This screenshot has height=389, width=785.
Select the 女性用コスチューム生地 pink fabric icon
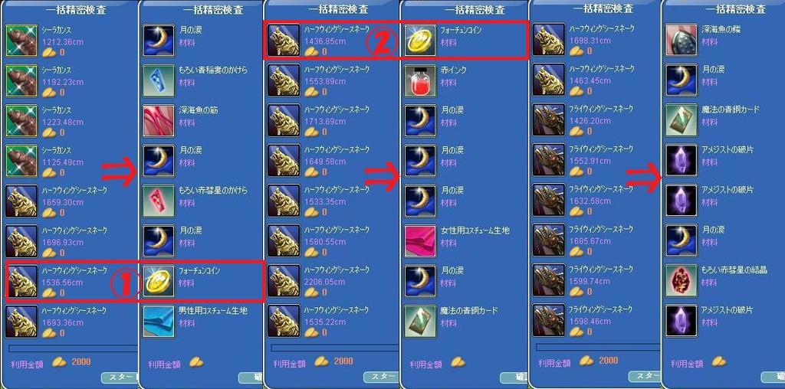coord(421,240)
